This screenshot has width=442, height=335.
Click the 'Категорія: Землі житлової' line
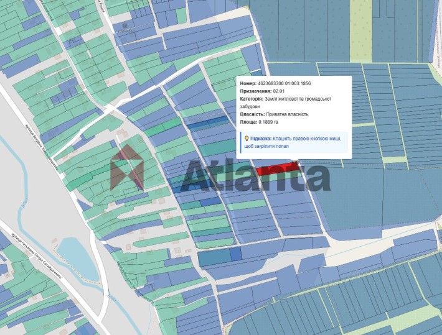point(285,103)
